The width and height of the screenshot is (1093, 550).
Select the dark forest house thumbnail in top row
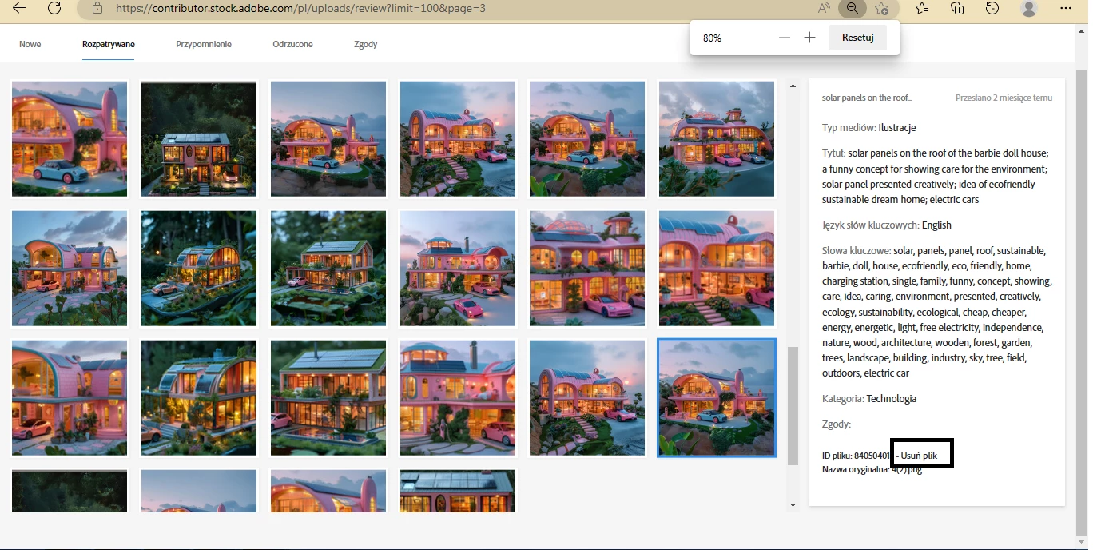click(x=199, y=138)
